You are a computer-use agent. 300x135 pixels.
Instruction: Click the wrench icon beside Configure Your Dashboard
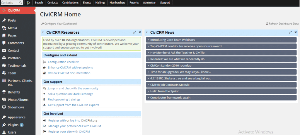[42, 24]
